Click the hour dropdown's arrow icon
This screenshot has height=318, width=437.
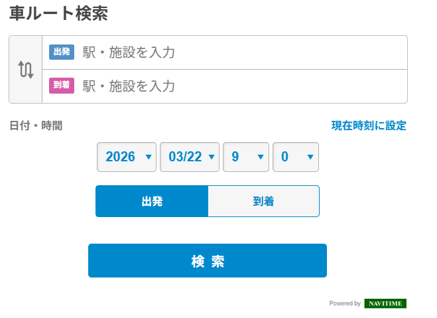[261, 157]
